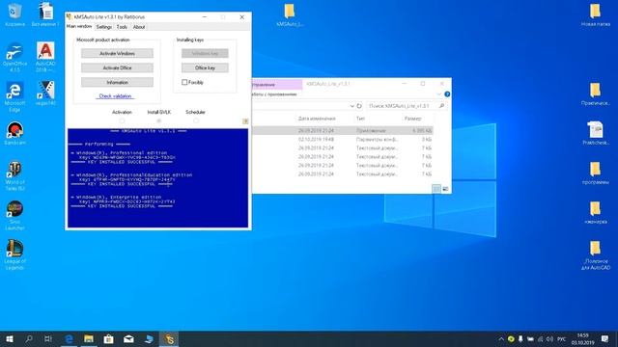Screen dimensions: 618x347
Task: Expand the Explorer address bar dropdown
Action: pos(351,106)
